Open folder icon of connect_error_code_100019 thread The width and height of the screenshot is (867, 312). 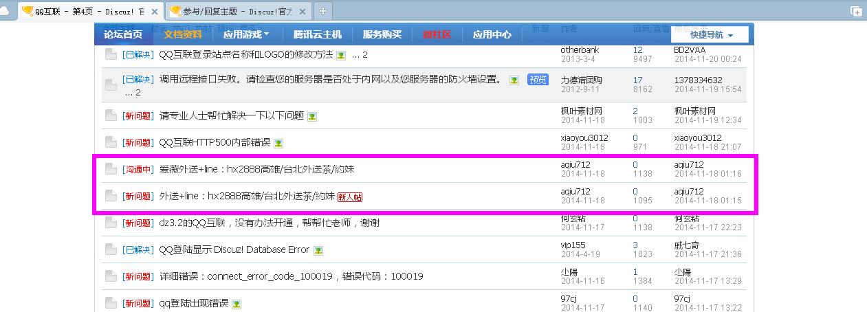[110, 276]
